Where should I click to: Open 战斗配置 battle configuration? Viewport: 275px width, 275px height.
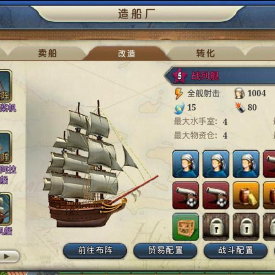coord(235,251)
